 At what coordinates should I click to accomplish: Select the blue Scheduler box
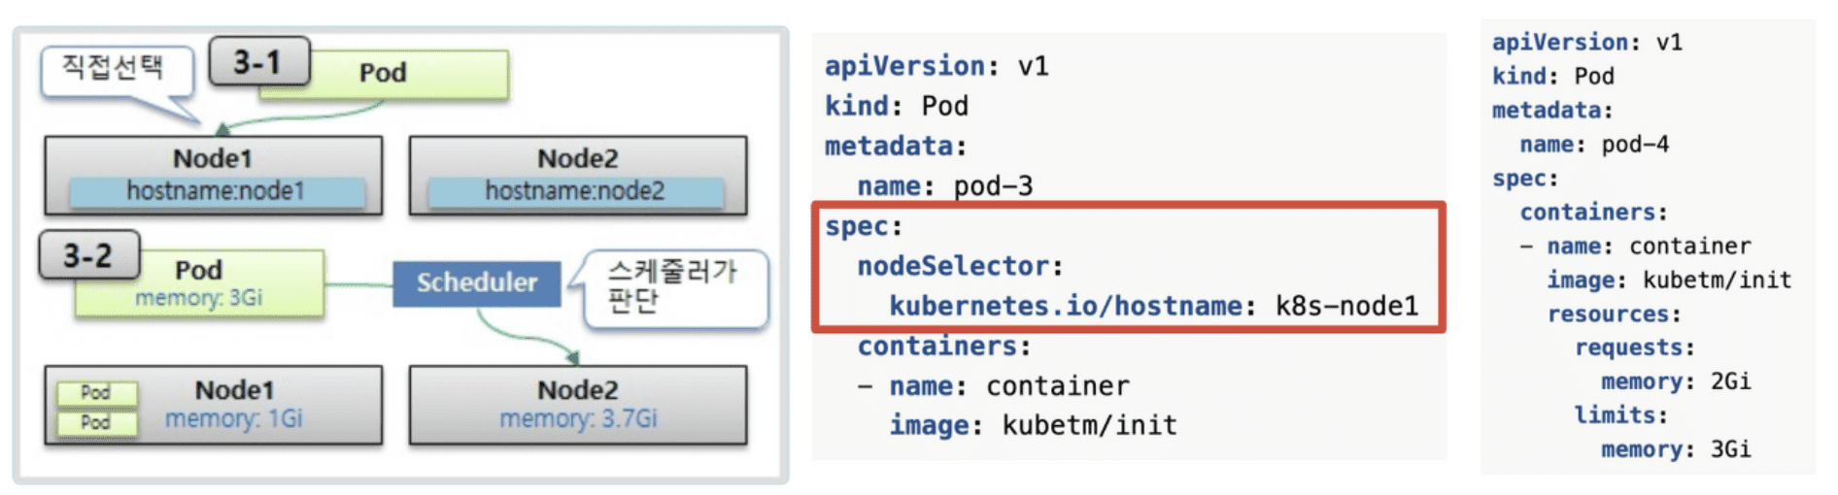pyautogui.click(x=476, y=282)
